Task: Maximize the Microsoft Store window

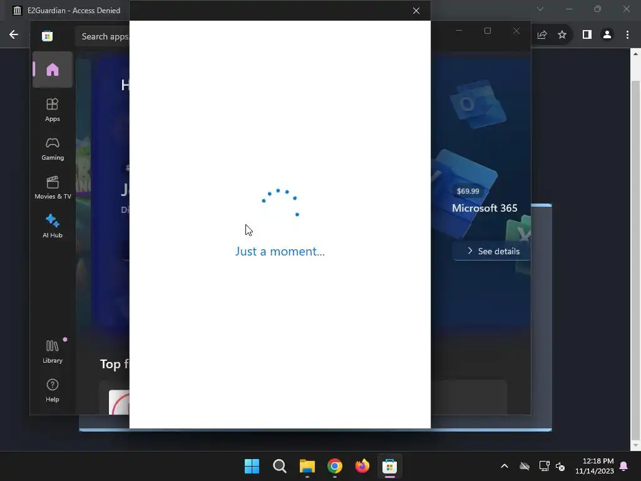Action: coord(487,31)
